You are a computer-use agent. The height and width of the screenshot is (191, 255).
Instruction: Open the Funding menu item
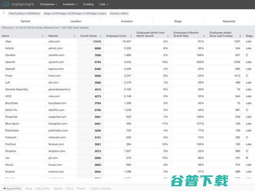click(88, 4)
